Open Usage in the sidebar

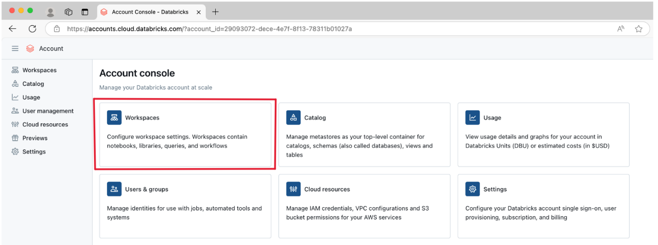pos(31,97)
